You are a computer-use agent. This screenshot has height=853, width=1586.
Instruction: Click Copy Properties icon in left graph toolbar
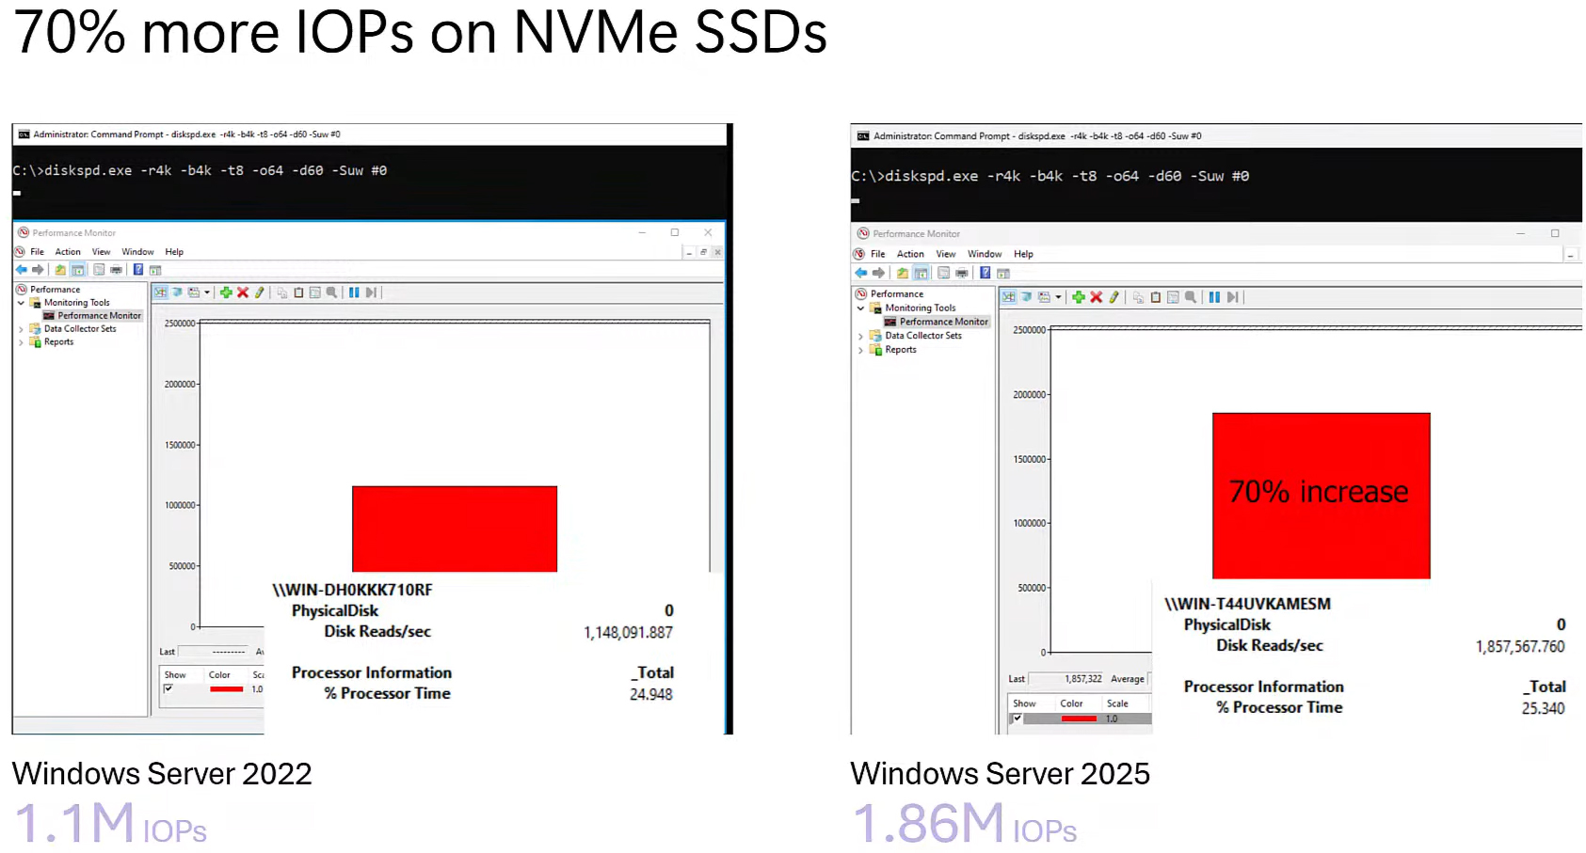pyautogui.click(x=282, y=292)
